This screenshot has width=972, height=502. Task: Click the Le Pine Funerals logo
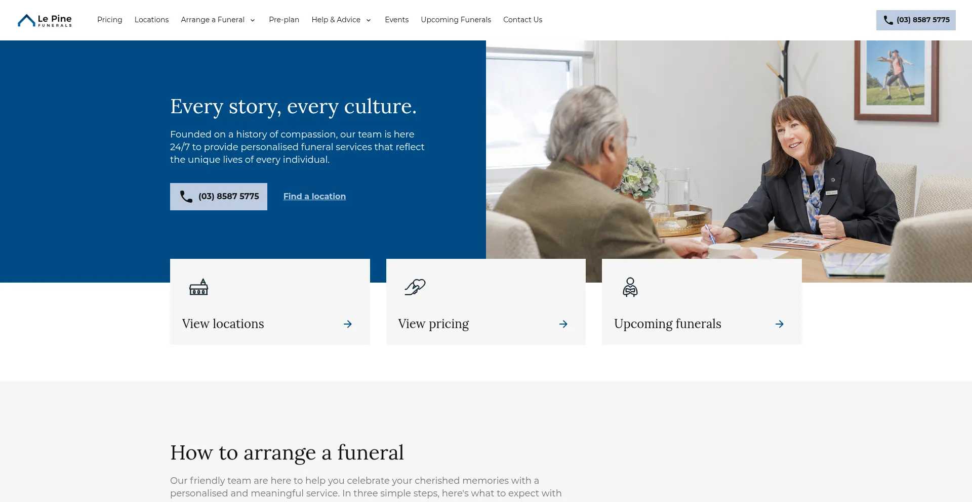click(x=45, y=20)
